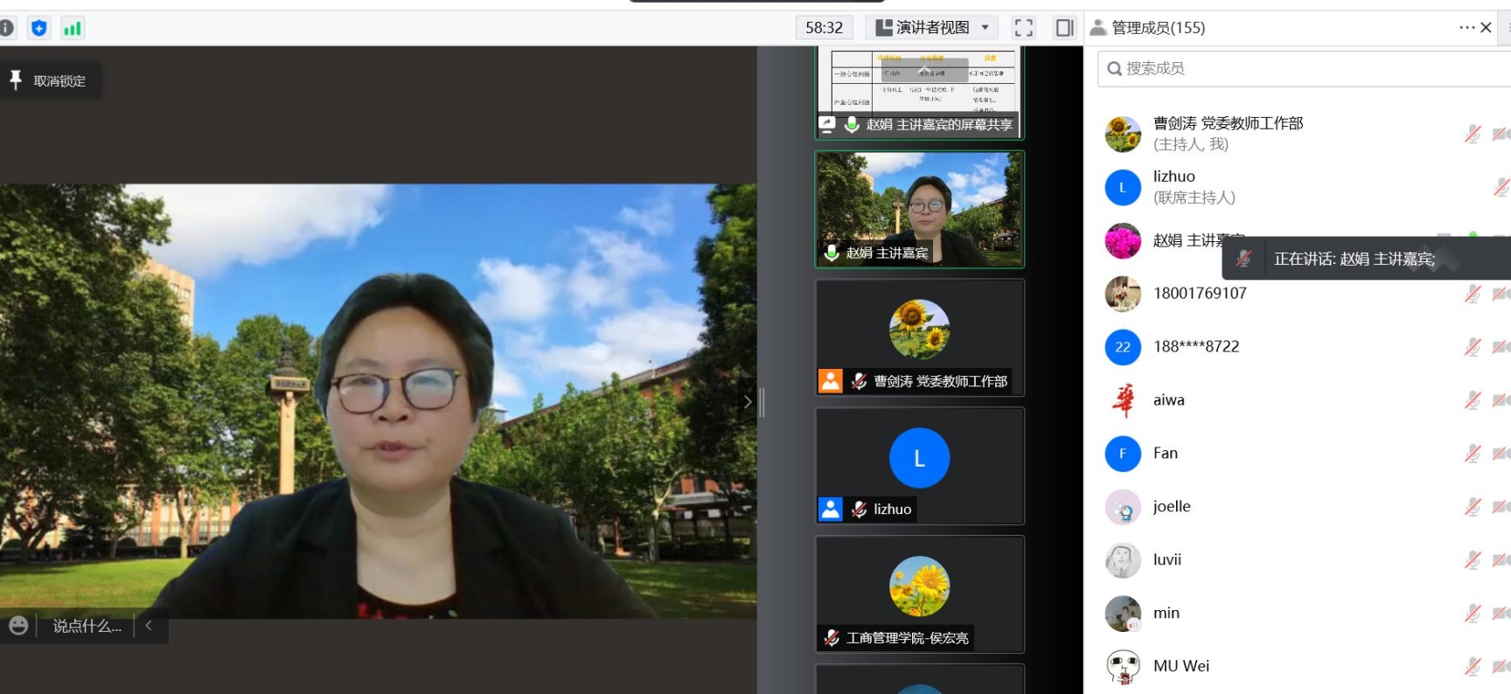Toggle the side panel layout icon
The height and width of the screenshot is (694, 1511).
(x=1064, y=28)
